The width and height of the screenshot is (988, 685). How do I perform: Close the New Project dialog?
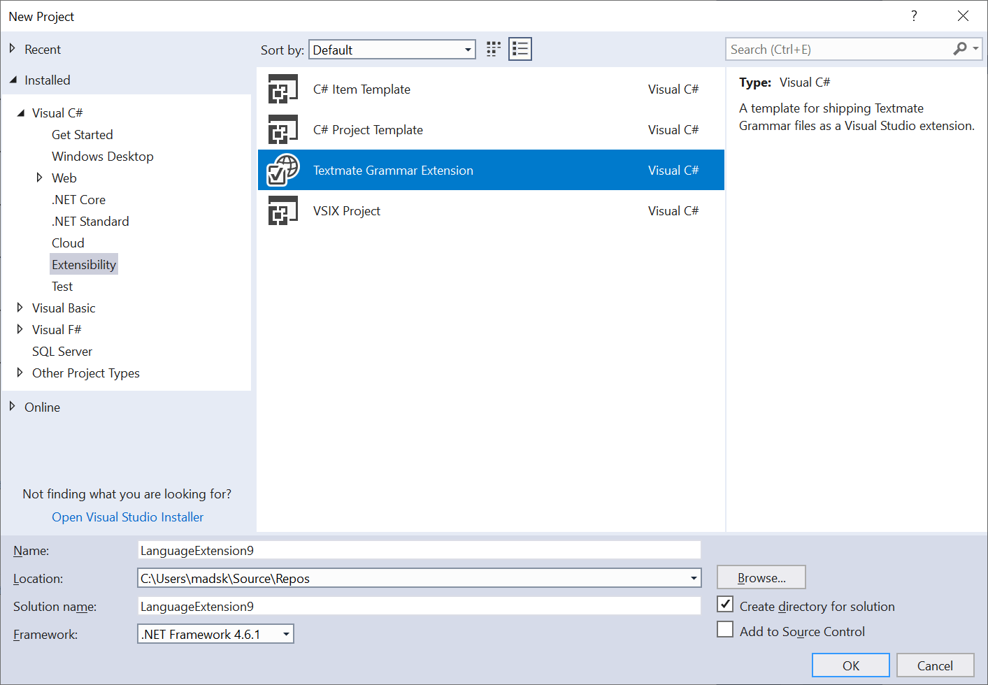pyautogui.click(x=963, y=16)
